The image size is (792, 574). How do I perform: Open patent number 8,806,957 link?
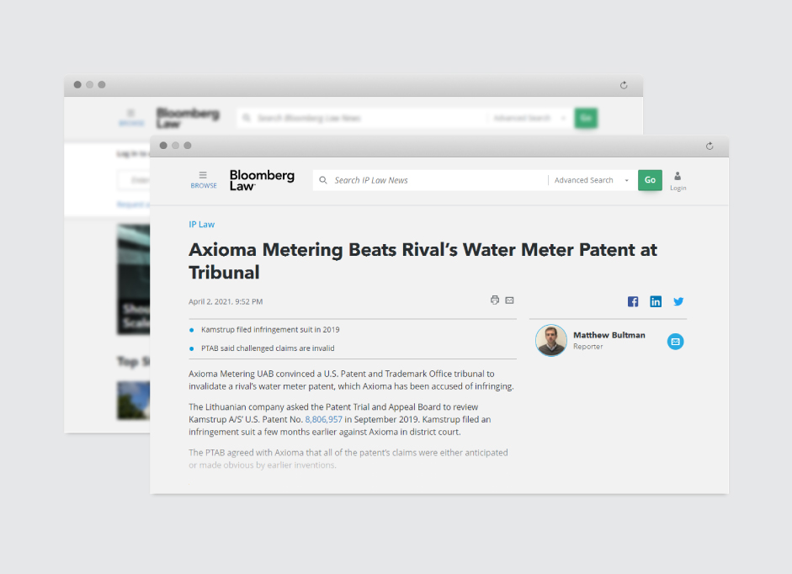323,419
